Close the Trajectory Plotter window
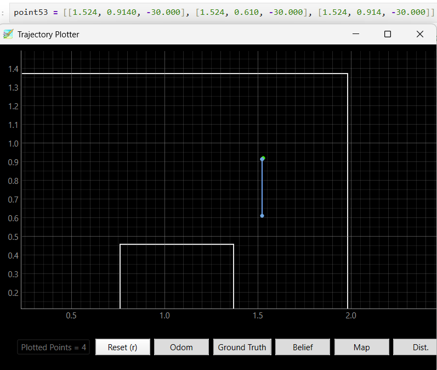The height and width of the screenshot is (370, 437). 419,34
